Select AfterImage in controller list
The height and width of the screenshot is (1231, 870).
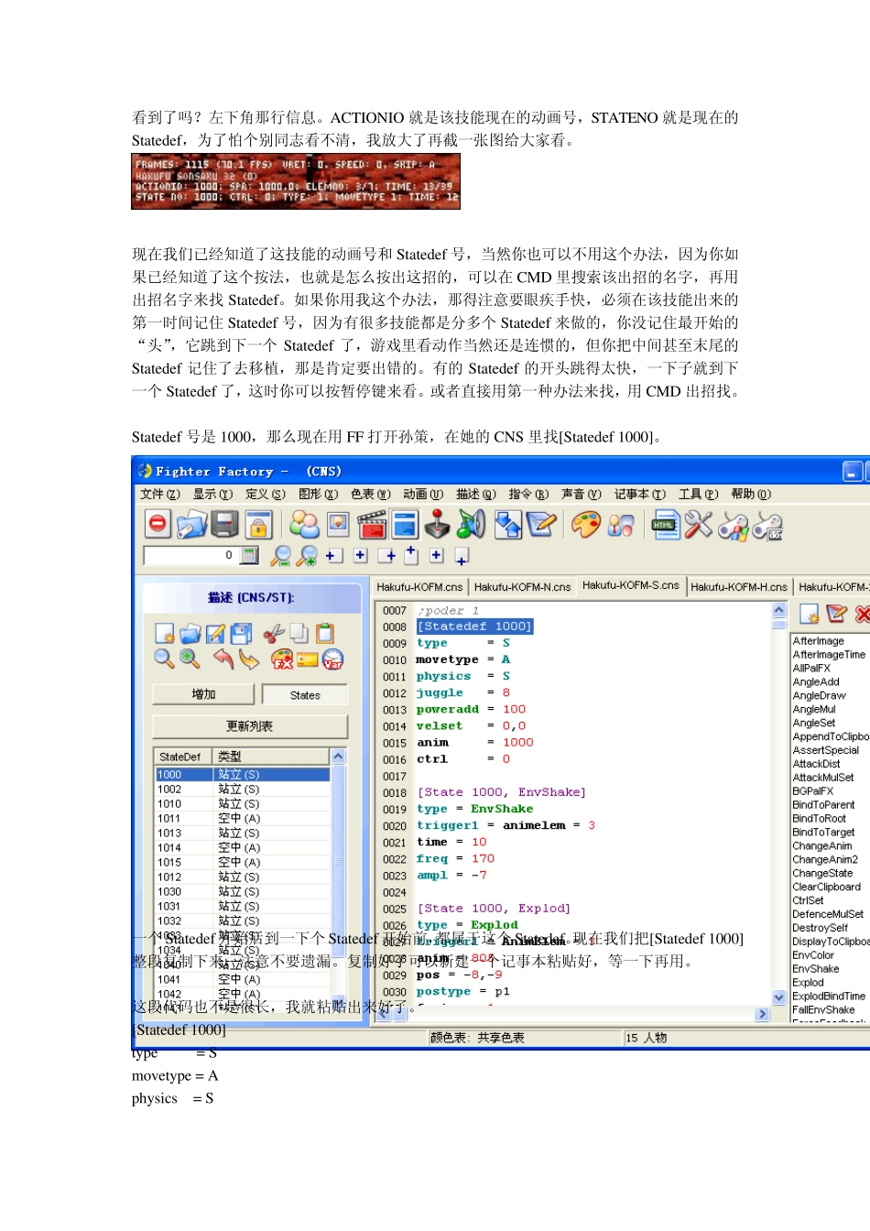(x=818, y=641)
